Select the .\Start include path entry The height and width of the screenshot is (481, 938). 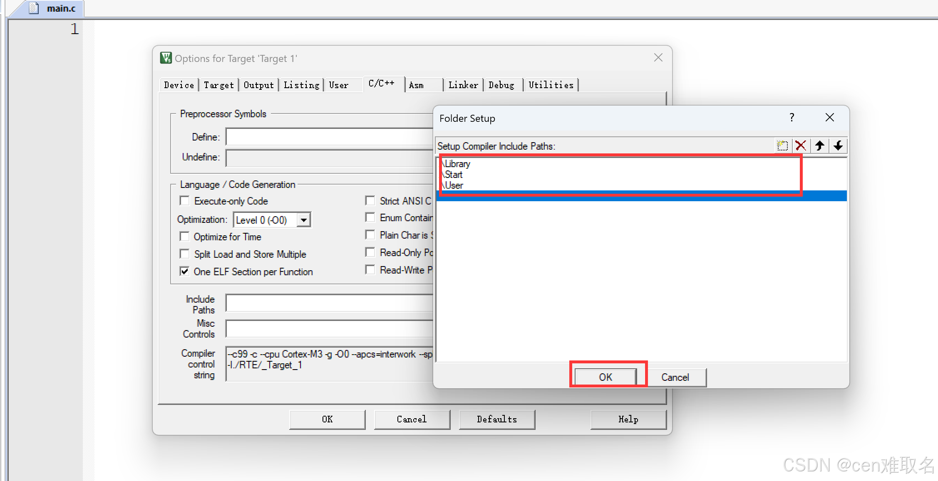point(454,175)
